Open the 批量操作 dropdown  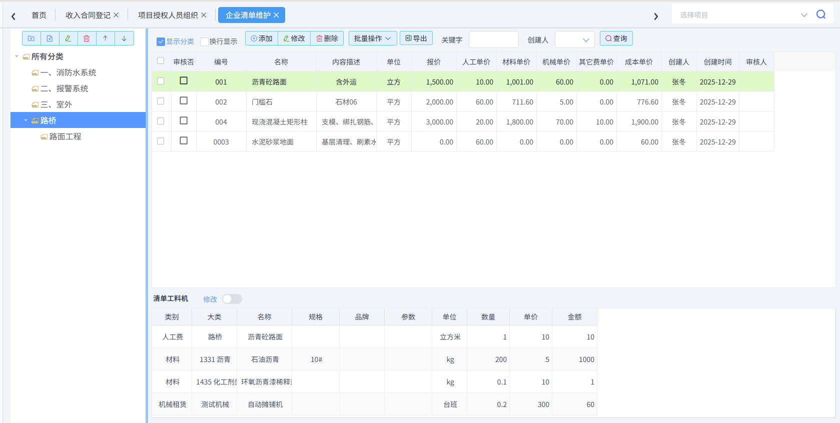(x=373, y=38)
